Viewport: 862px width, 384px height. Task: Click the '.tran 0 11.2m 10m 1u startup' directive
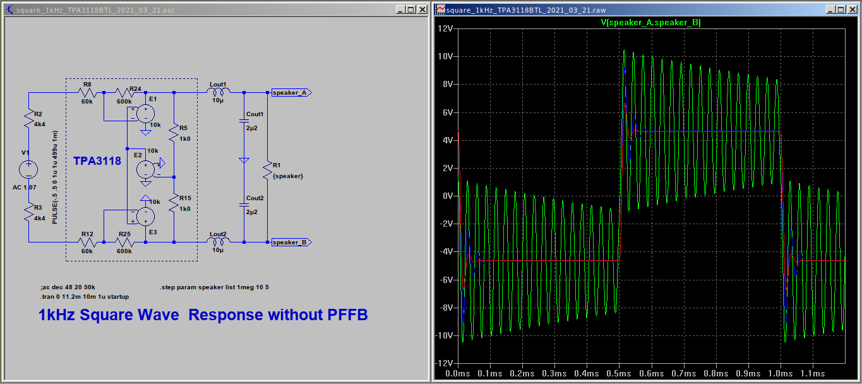84,296
